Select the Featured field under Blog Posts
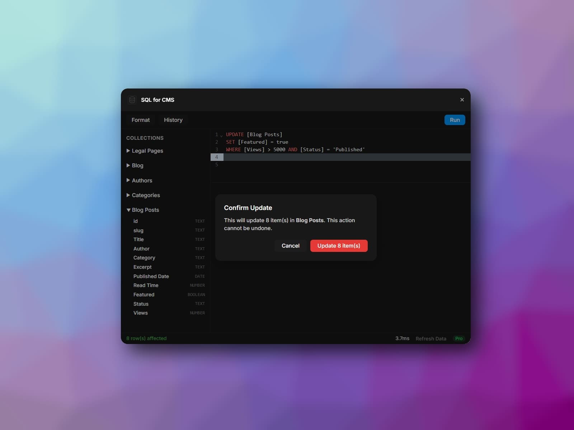Image resolution: width=574 pixels, height=430 pixels. (143, 295)
